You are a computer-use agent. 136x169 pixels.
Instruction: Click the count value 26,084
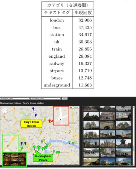[x=85, y=56]
